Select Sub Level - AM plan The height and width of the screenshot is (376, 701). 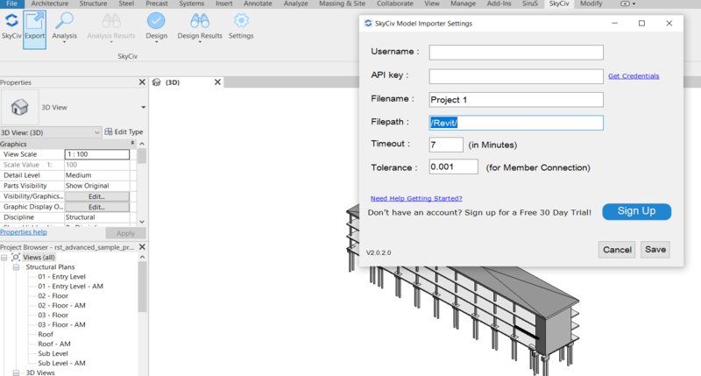(x=61, y=363)
